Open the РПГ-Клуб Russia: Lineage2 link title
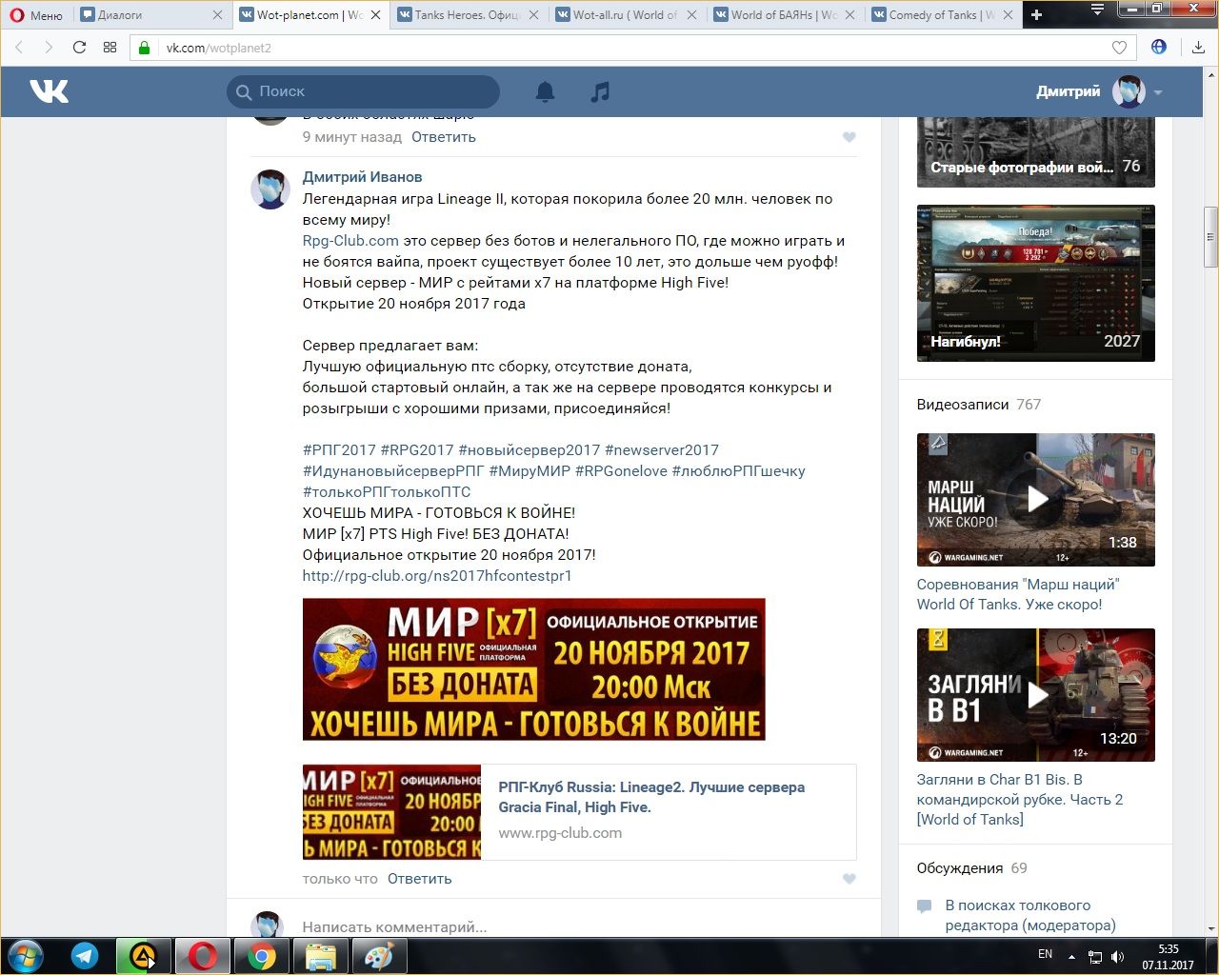 [x=651, y=797]
